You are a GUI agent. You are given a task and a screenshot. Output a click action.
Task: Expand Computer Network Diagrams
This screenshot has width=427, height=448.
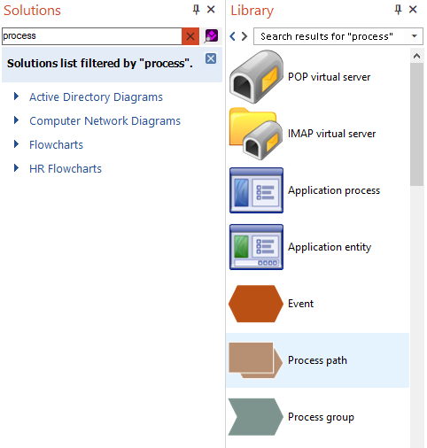tap(17, 120)
